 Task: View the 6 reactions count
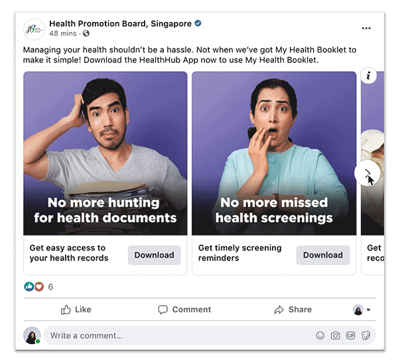point(50,287)
